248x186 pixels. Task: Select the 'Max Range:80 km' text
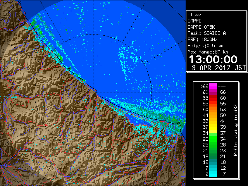click(x=208, y=52)
